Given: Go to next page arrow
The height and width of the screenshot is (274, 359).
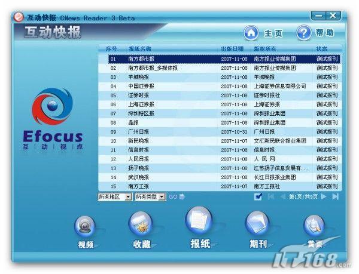Looking at the screenshot, I should click(x=324, y=196).
